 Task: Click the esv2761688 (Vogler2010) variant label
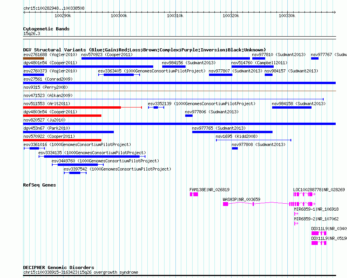50,55
